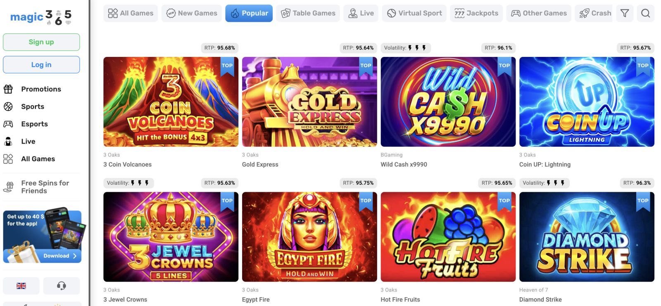Click the search magnifier icon
This screenshot has width=661, height=306.
coord(645,13)
